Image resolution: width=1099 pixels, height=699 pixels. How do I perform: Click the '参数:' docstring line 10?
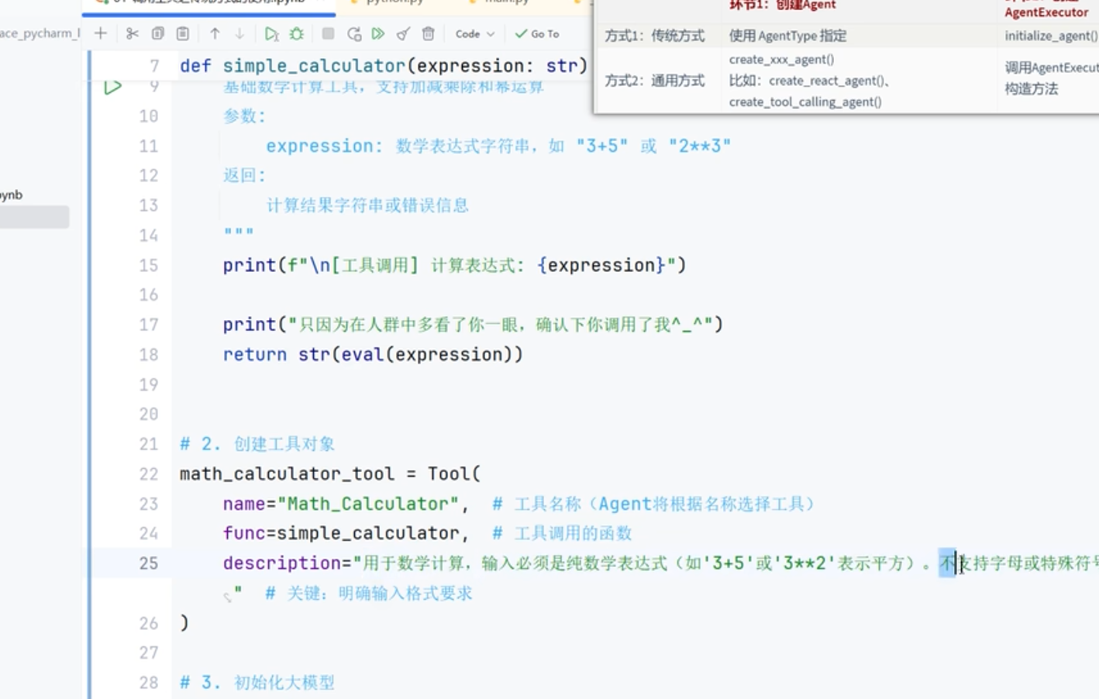pos(245,116)
